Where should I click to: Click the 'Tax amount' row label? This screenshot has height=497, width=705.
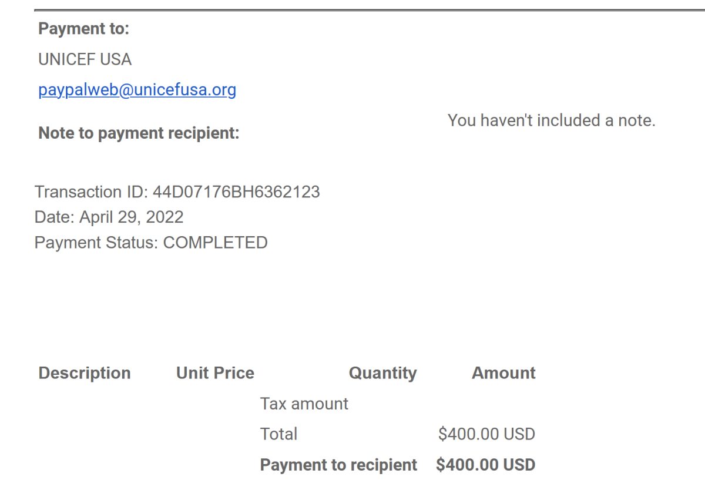[304, 404]
